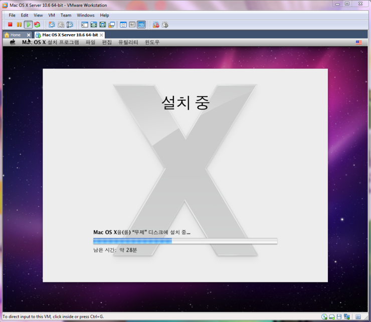Click the Mac OS X "무제" 디스크에 설치 중 text
Image resolution: width=371 pixels, height=322 pixels.
(x=142, y=232)
